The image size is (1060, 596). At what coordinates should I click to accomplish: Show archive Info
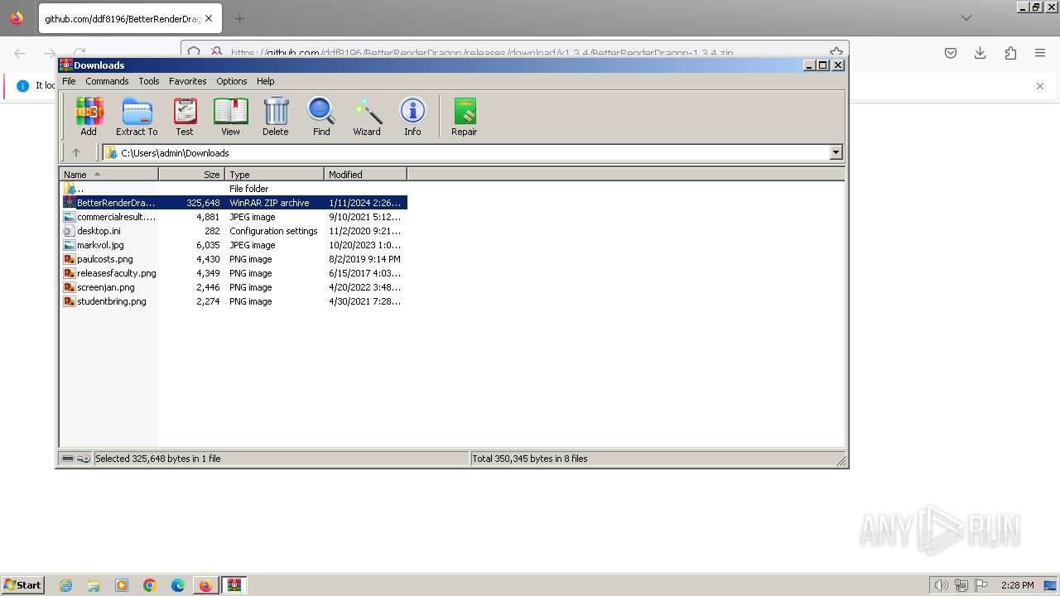[412, 116]
